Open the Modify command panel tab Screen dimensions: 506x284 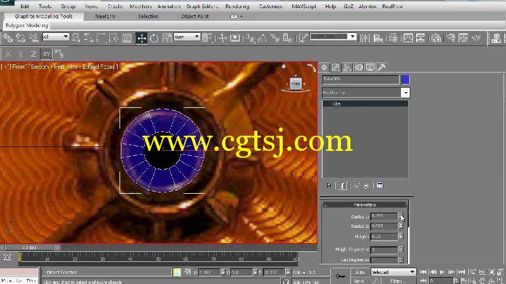[x=336, y=67]
